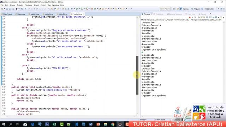Open the Open Console dropdown arrow
Screen dimensions: 226x127
coord(224,17)
